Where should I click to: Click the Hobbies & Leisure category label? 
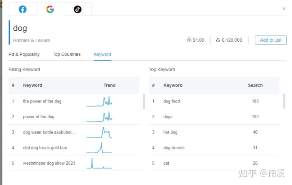pyautogui.click(x=32, y=40)
